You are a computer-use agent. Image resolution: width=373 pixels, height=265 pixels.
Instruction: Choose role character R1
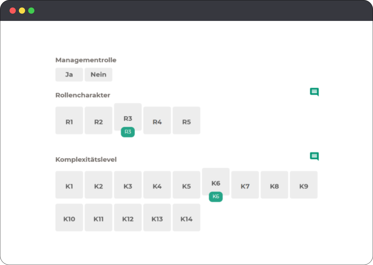point(69,121)
